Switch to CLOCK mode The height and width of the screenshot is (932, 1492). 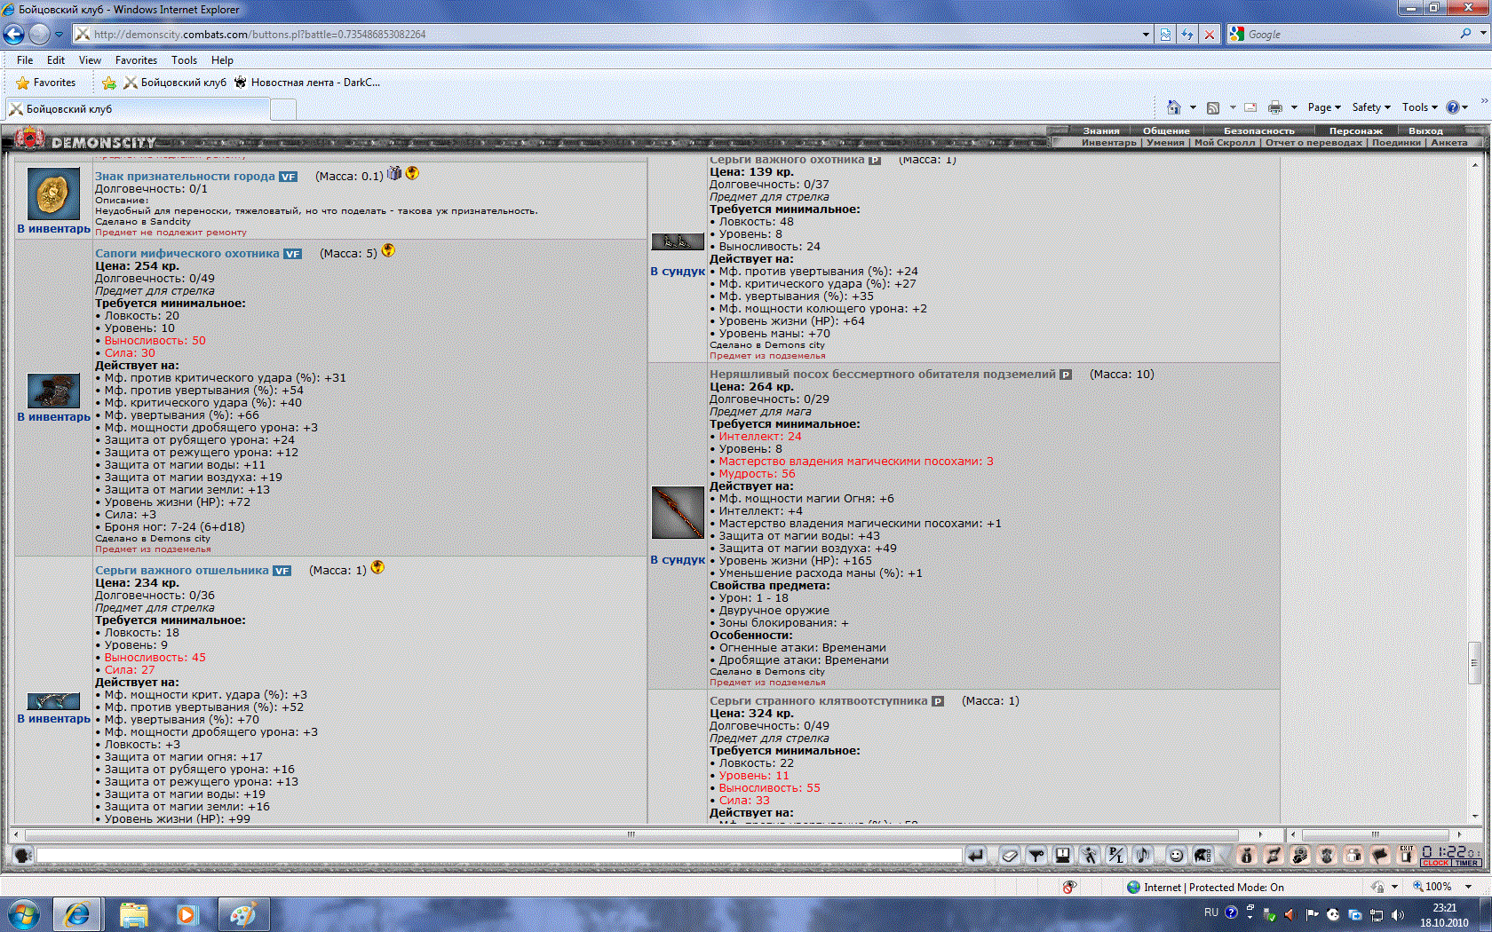1435,863
